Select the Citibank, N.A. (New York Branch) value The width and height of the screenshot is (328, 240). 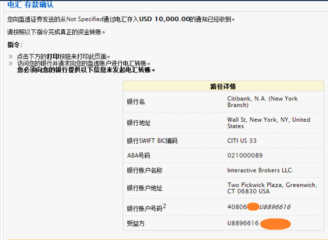point(262,102)
